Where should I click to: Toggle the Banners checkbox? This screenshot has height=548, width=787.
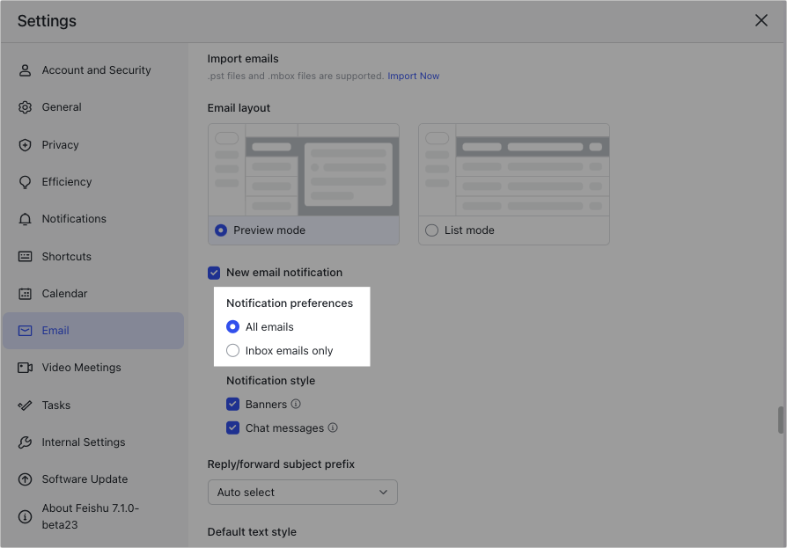[x=232, y=404]
